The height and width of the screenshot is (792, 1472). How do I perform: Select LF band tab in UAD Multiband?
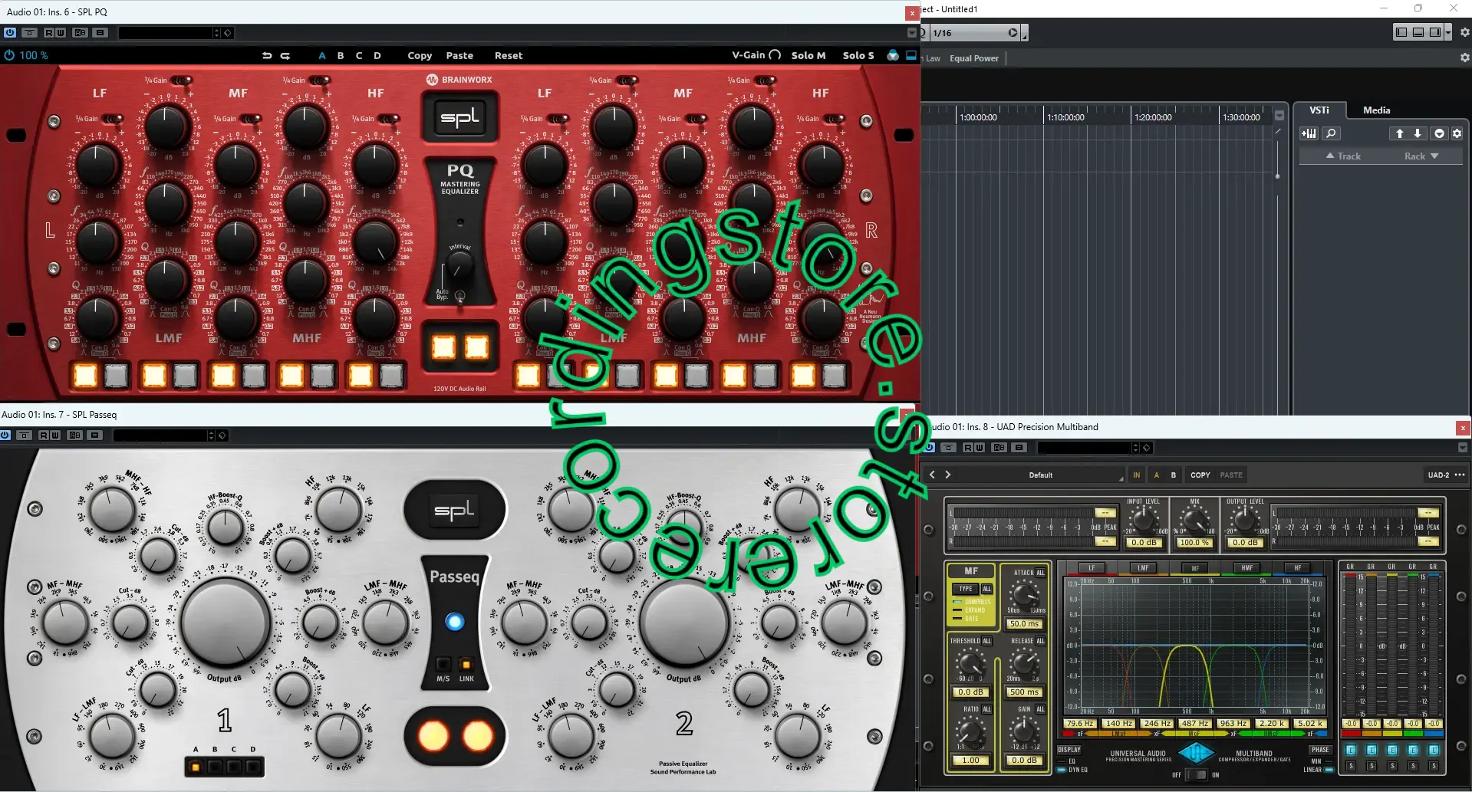point(1092,568)
